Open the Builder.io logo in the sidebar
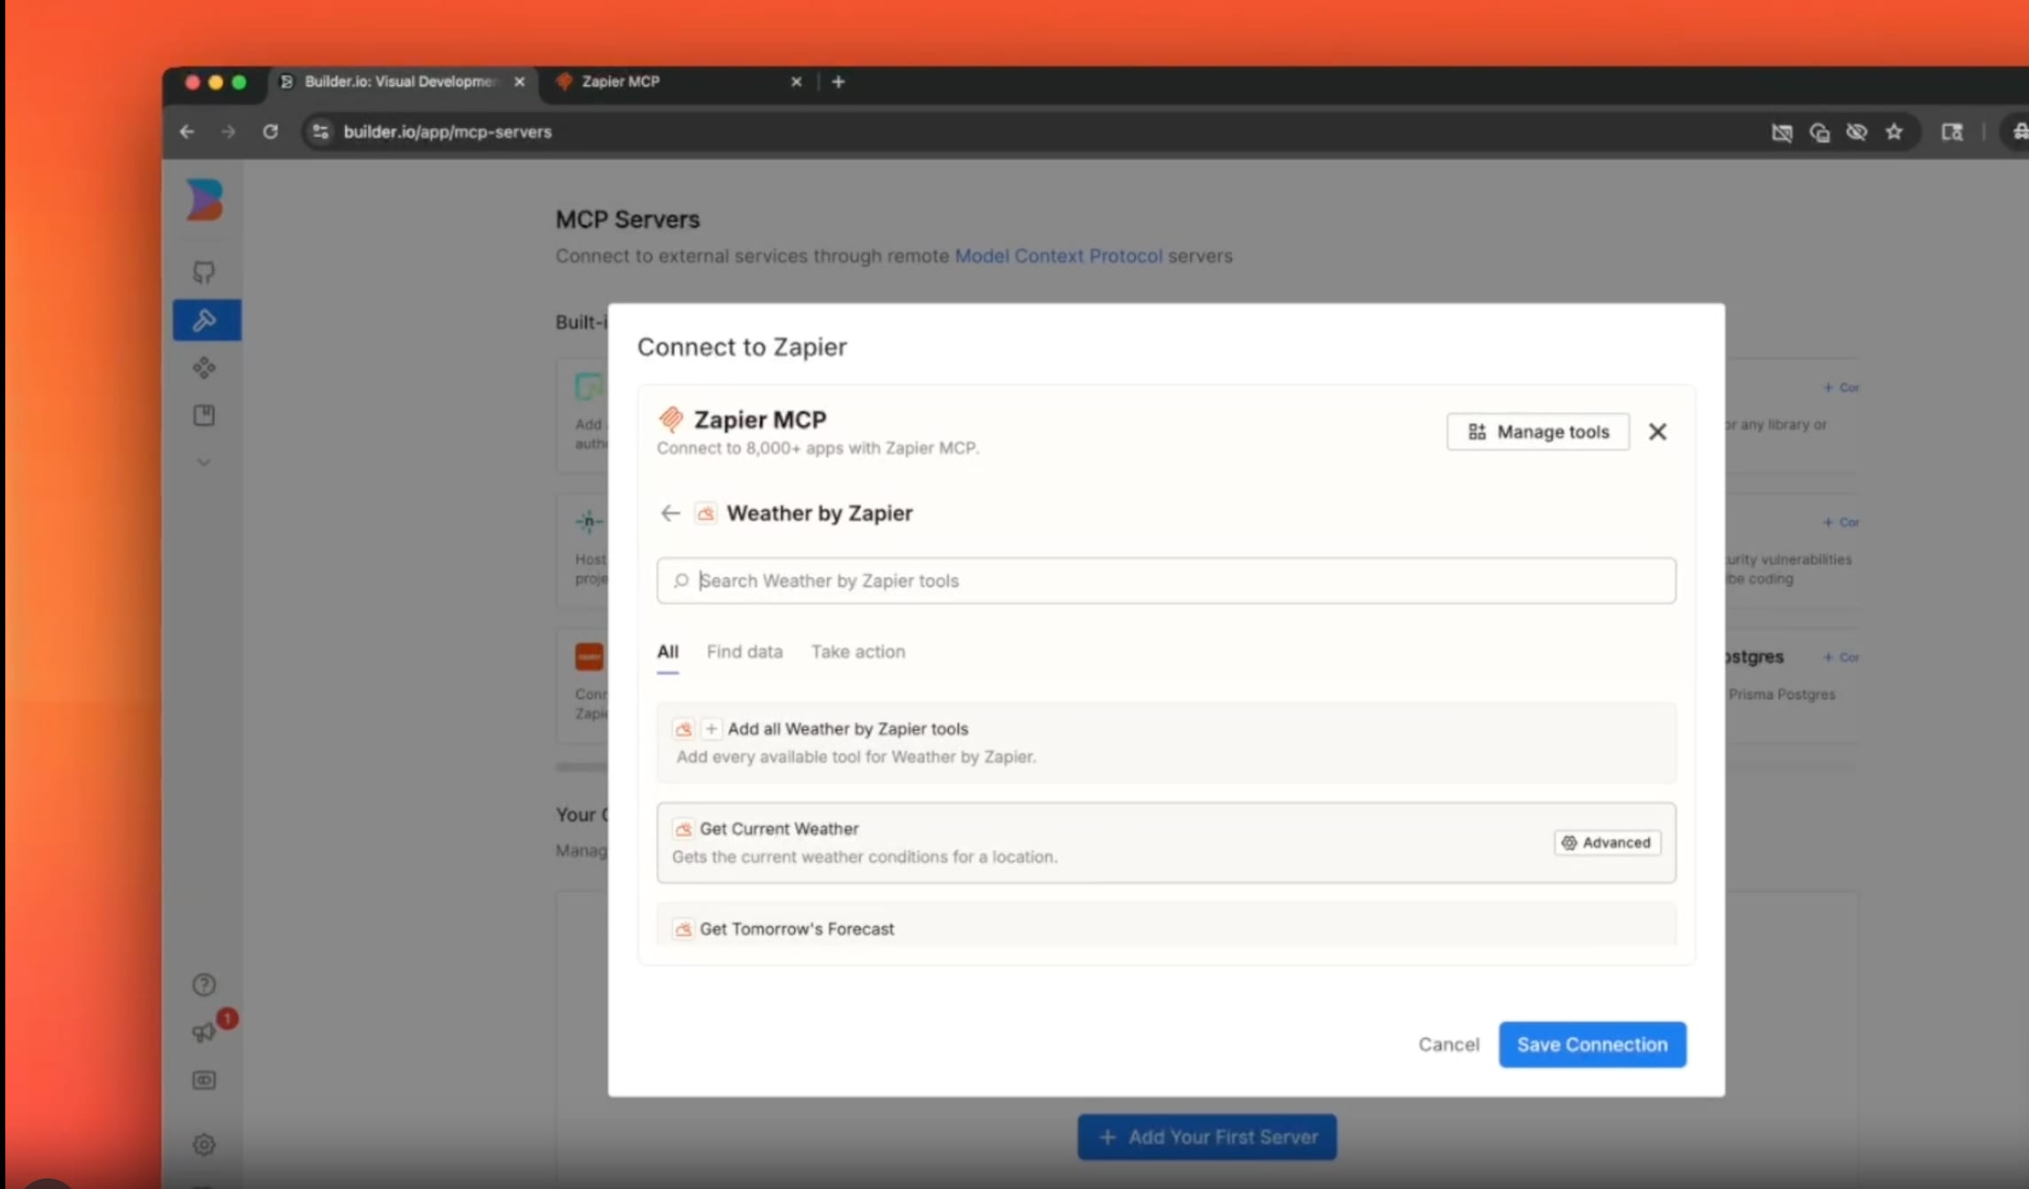The image size is (2029, 1189). pyautogui.click(x=204, y=201)
